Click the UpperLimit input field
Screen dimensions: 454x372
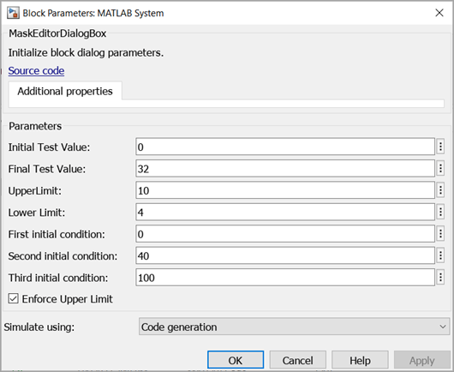(x=285, y=190)
